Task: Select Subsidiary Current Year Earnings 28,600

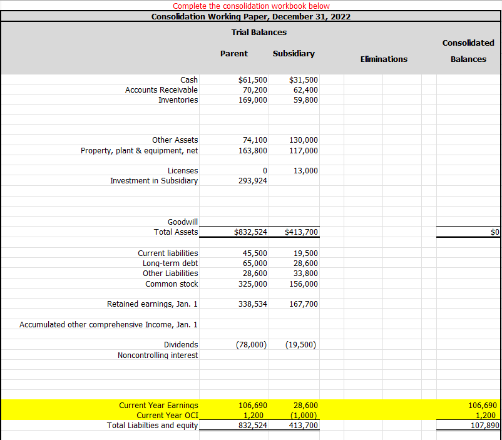Action: (305, 406)
